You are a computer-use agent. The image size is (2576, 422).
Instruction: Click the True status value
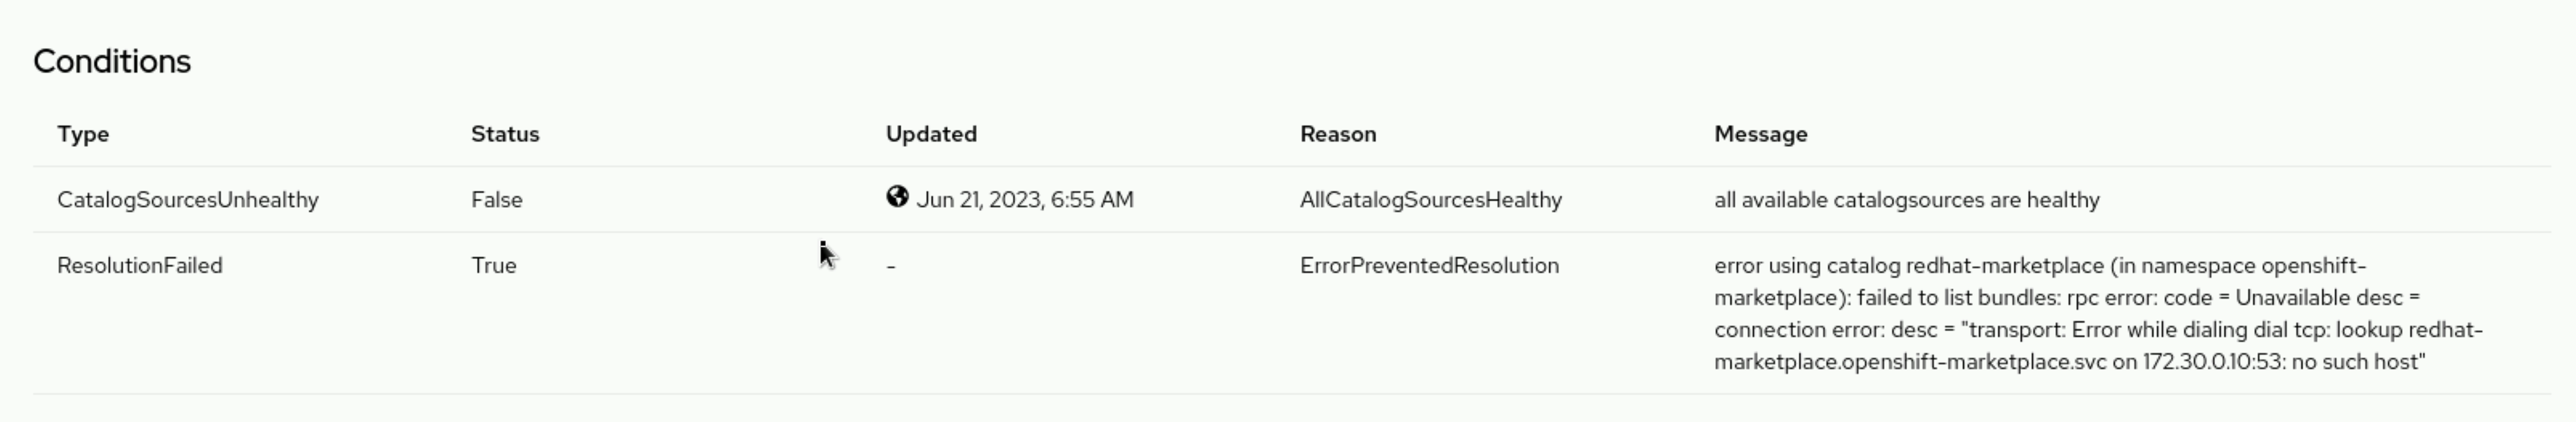494,266
